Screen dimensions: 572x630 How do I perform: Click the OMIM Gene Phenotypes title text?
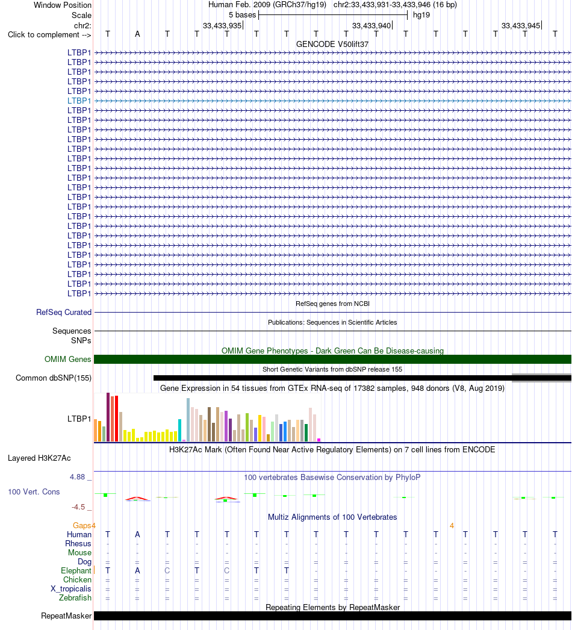[332, 351]
